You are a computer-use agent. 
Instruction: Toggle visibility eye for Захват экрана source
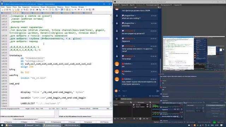pyautogui.click(x=148, y=107)
